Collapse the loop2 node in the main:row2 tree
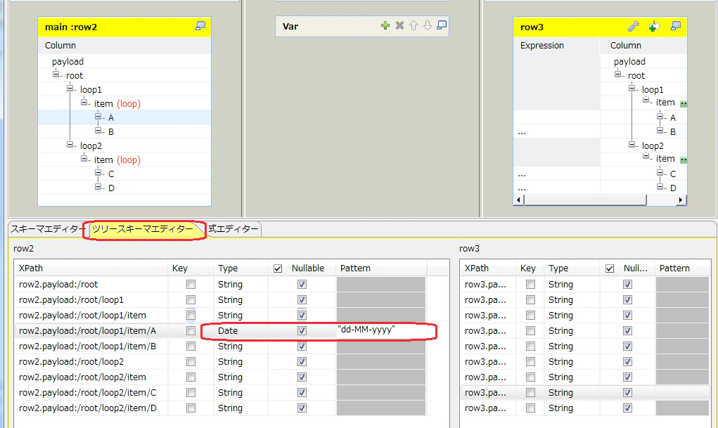718x428 pixels. pyautogui.click(x=70, y=145)
